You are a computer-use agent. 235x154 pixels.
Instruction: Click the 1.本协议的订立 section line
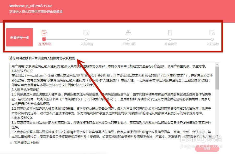[22, 71]
